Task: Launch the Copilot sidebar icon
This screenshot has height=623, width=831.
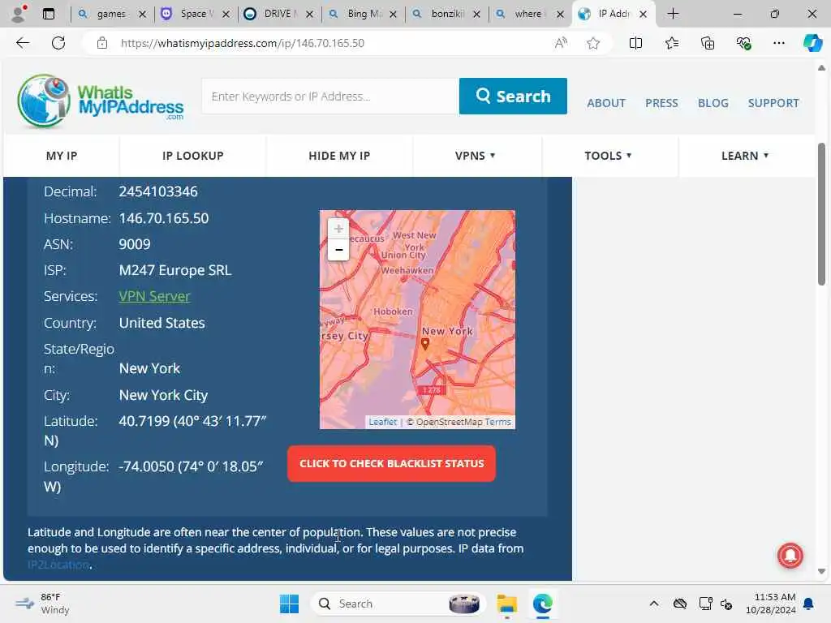Action: [x=812, y=43]
